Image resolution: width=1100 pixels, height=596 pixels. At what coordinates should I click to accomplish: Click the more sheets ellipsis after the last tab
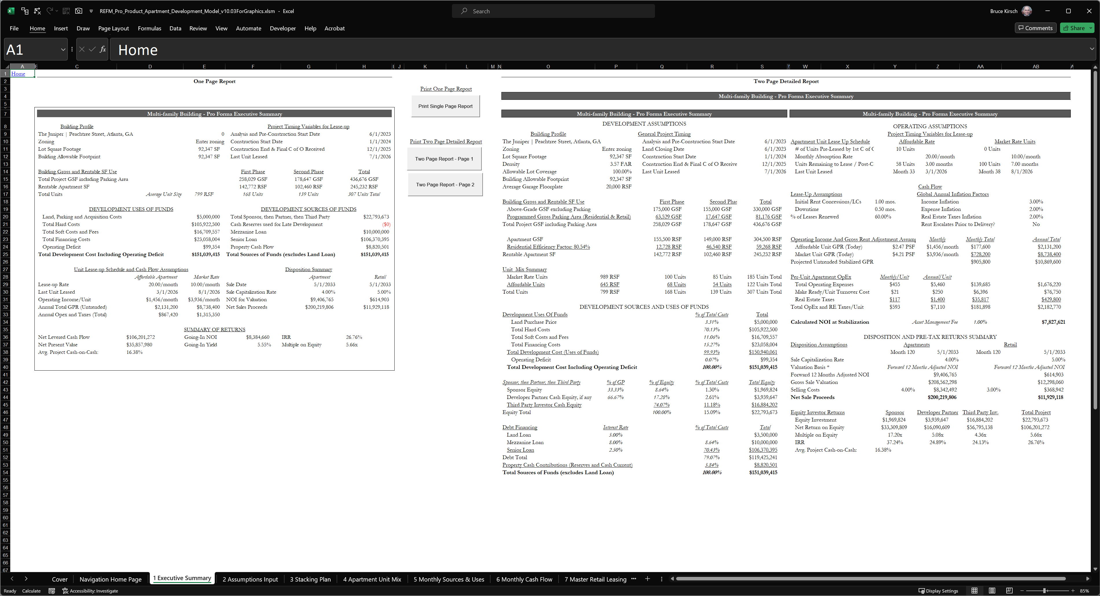(634, 579)
